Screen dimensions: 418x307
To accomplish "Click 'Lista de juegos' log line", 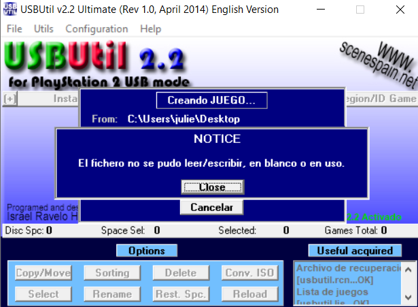I will (x=332, y=292).
